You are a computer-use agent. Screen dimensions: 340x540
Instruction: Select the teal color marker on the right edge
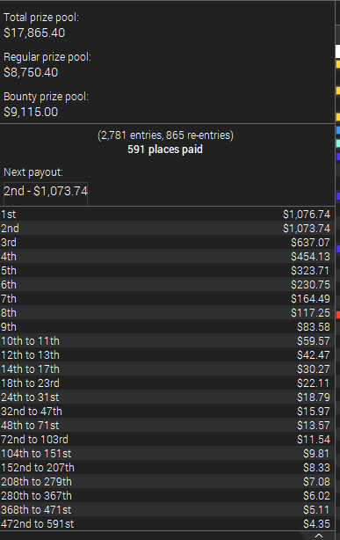tap(338, 143)
